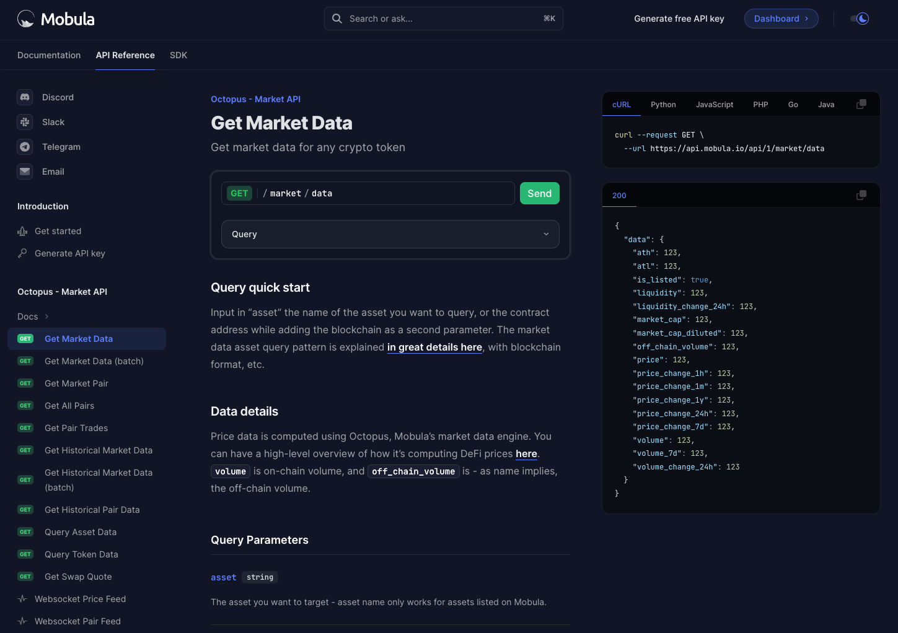Open Query Asset Data page
Image resolution: width=898 pixels, height=633 pixels.
point(81,532)
